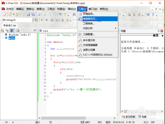Click editor horizontal scrollbar right arrow
The image size is (165, 124).
coord(115,118)
